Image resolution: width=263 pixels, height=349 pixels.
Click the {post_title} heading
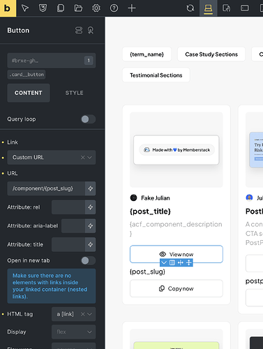[x=150, y=211]
